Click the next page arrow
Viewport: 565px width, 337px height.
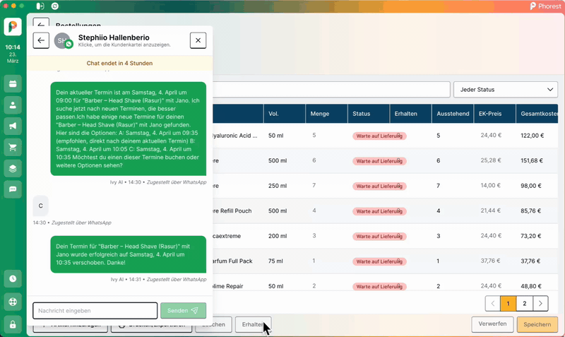coord(540,304)
